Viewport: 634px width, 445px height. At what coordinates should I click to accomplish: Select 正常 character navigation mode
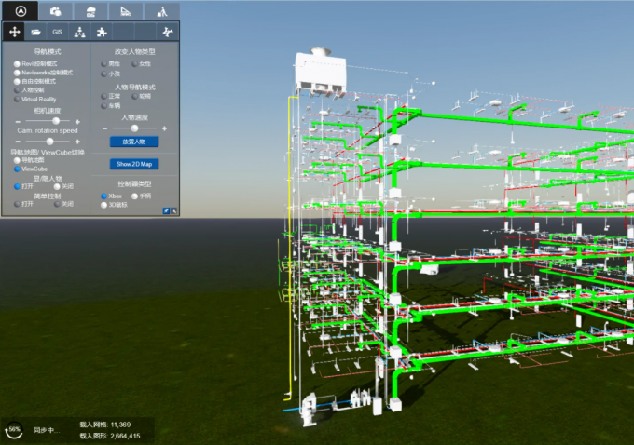pos(103,96)
